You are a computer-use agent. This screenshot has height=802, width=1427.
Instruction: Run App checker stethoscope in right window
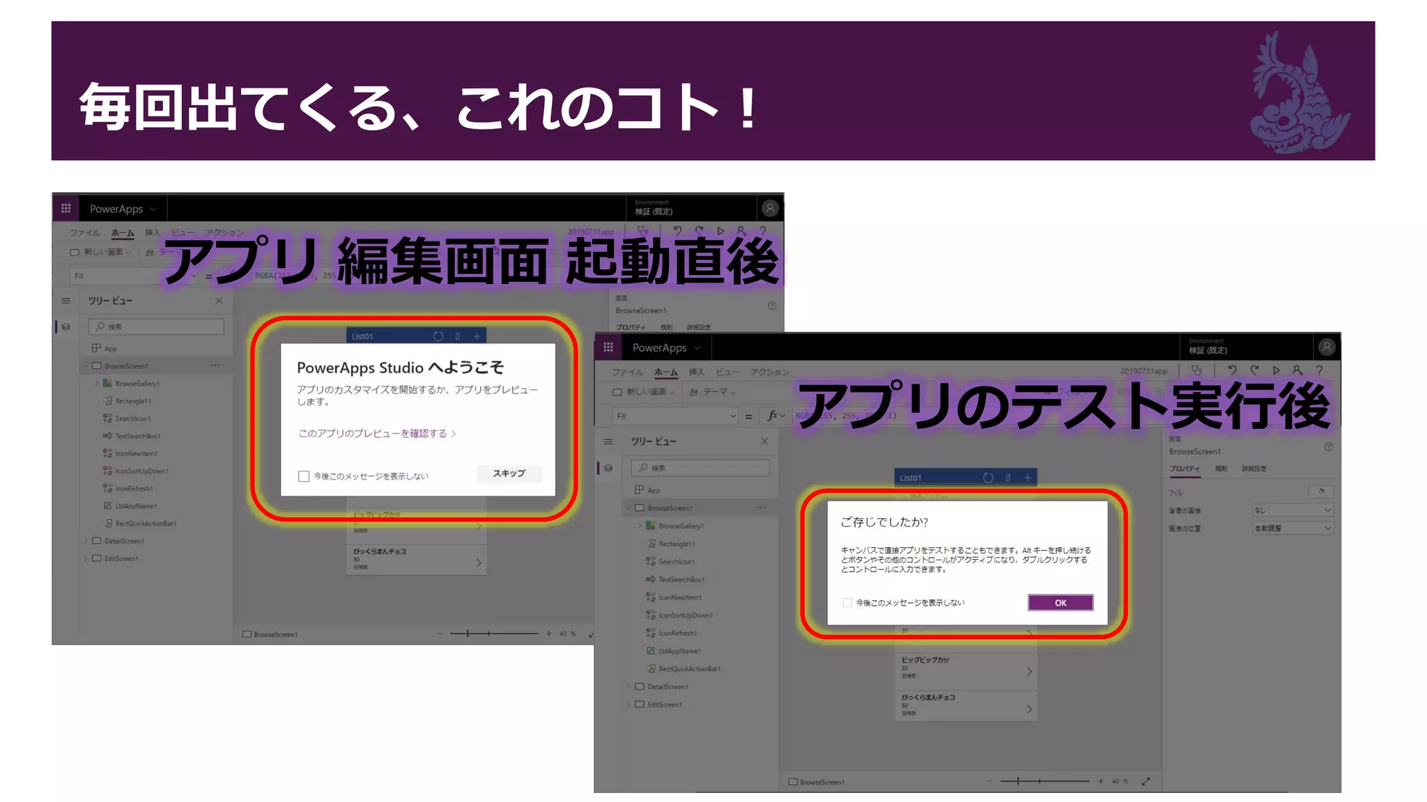point(1196,370)
